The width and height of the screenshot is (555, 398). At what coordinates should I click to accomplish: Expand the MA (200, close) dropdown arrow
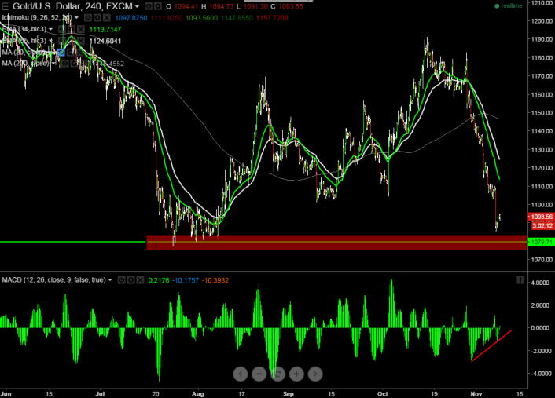click(53, 64)
